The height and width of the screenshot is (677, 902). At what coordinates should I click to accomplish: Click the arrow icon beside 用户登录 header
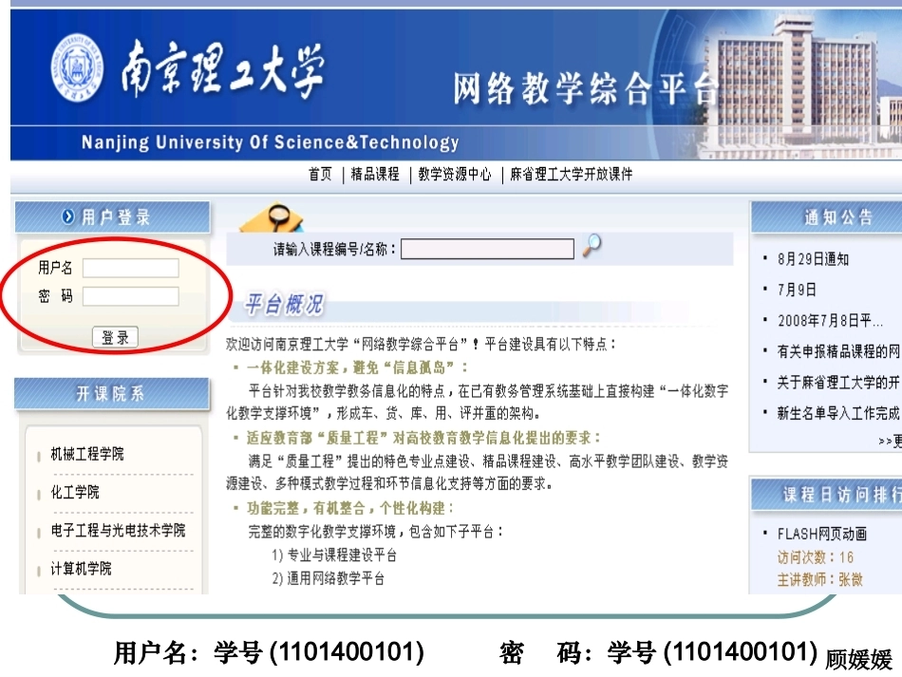(x=67, y=216)
